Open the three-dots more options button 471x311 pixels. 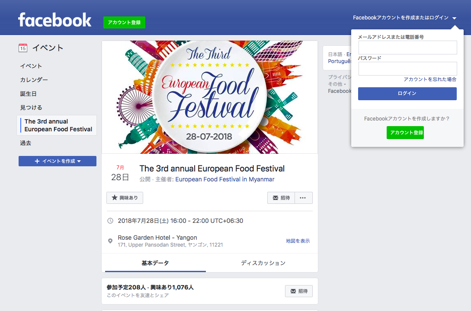(x=303, y=198)
